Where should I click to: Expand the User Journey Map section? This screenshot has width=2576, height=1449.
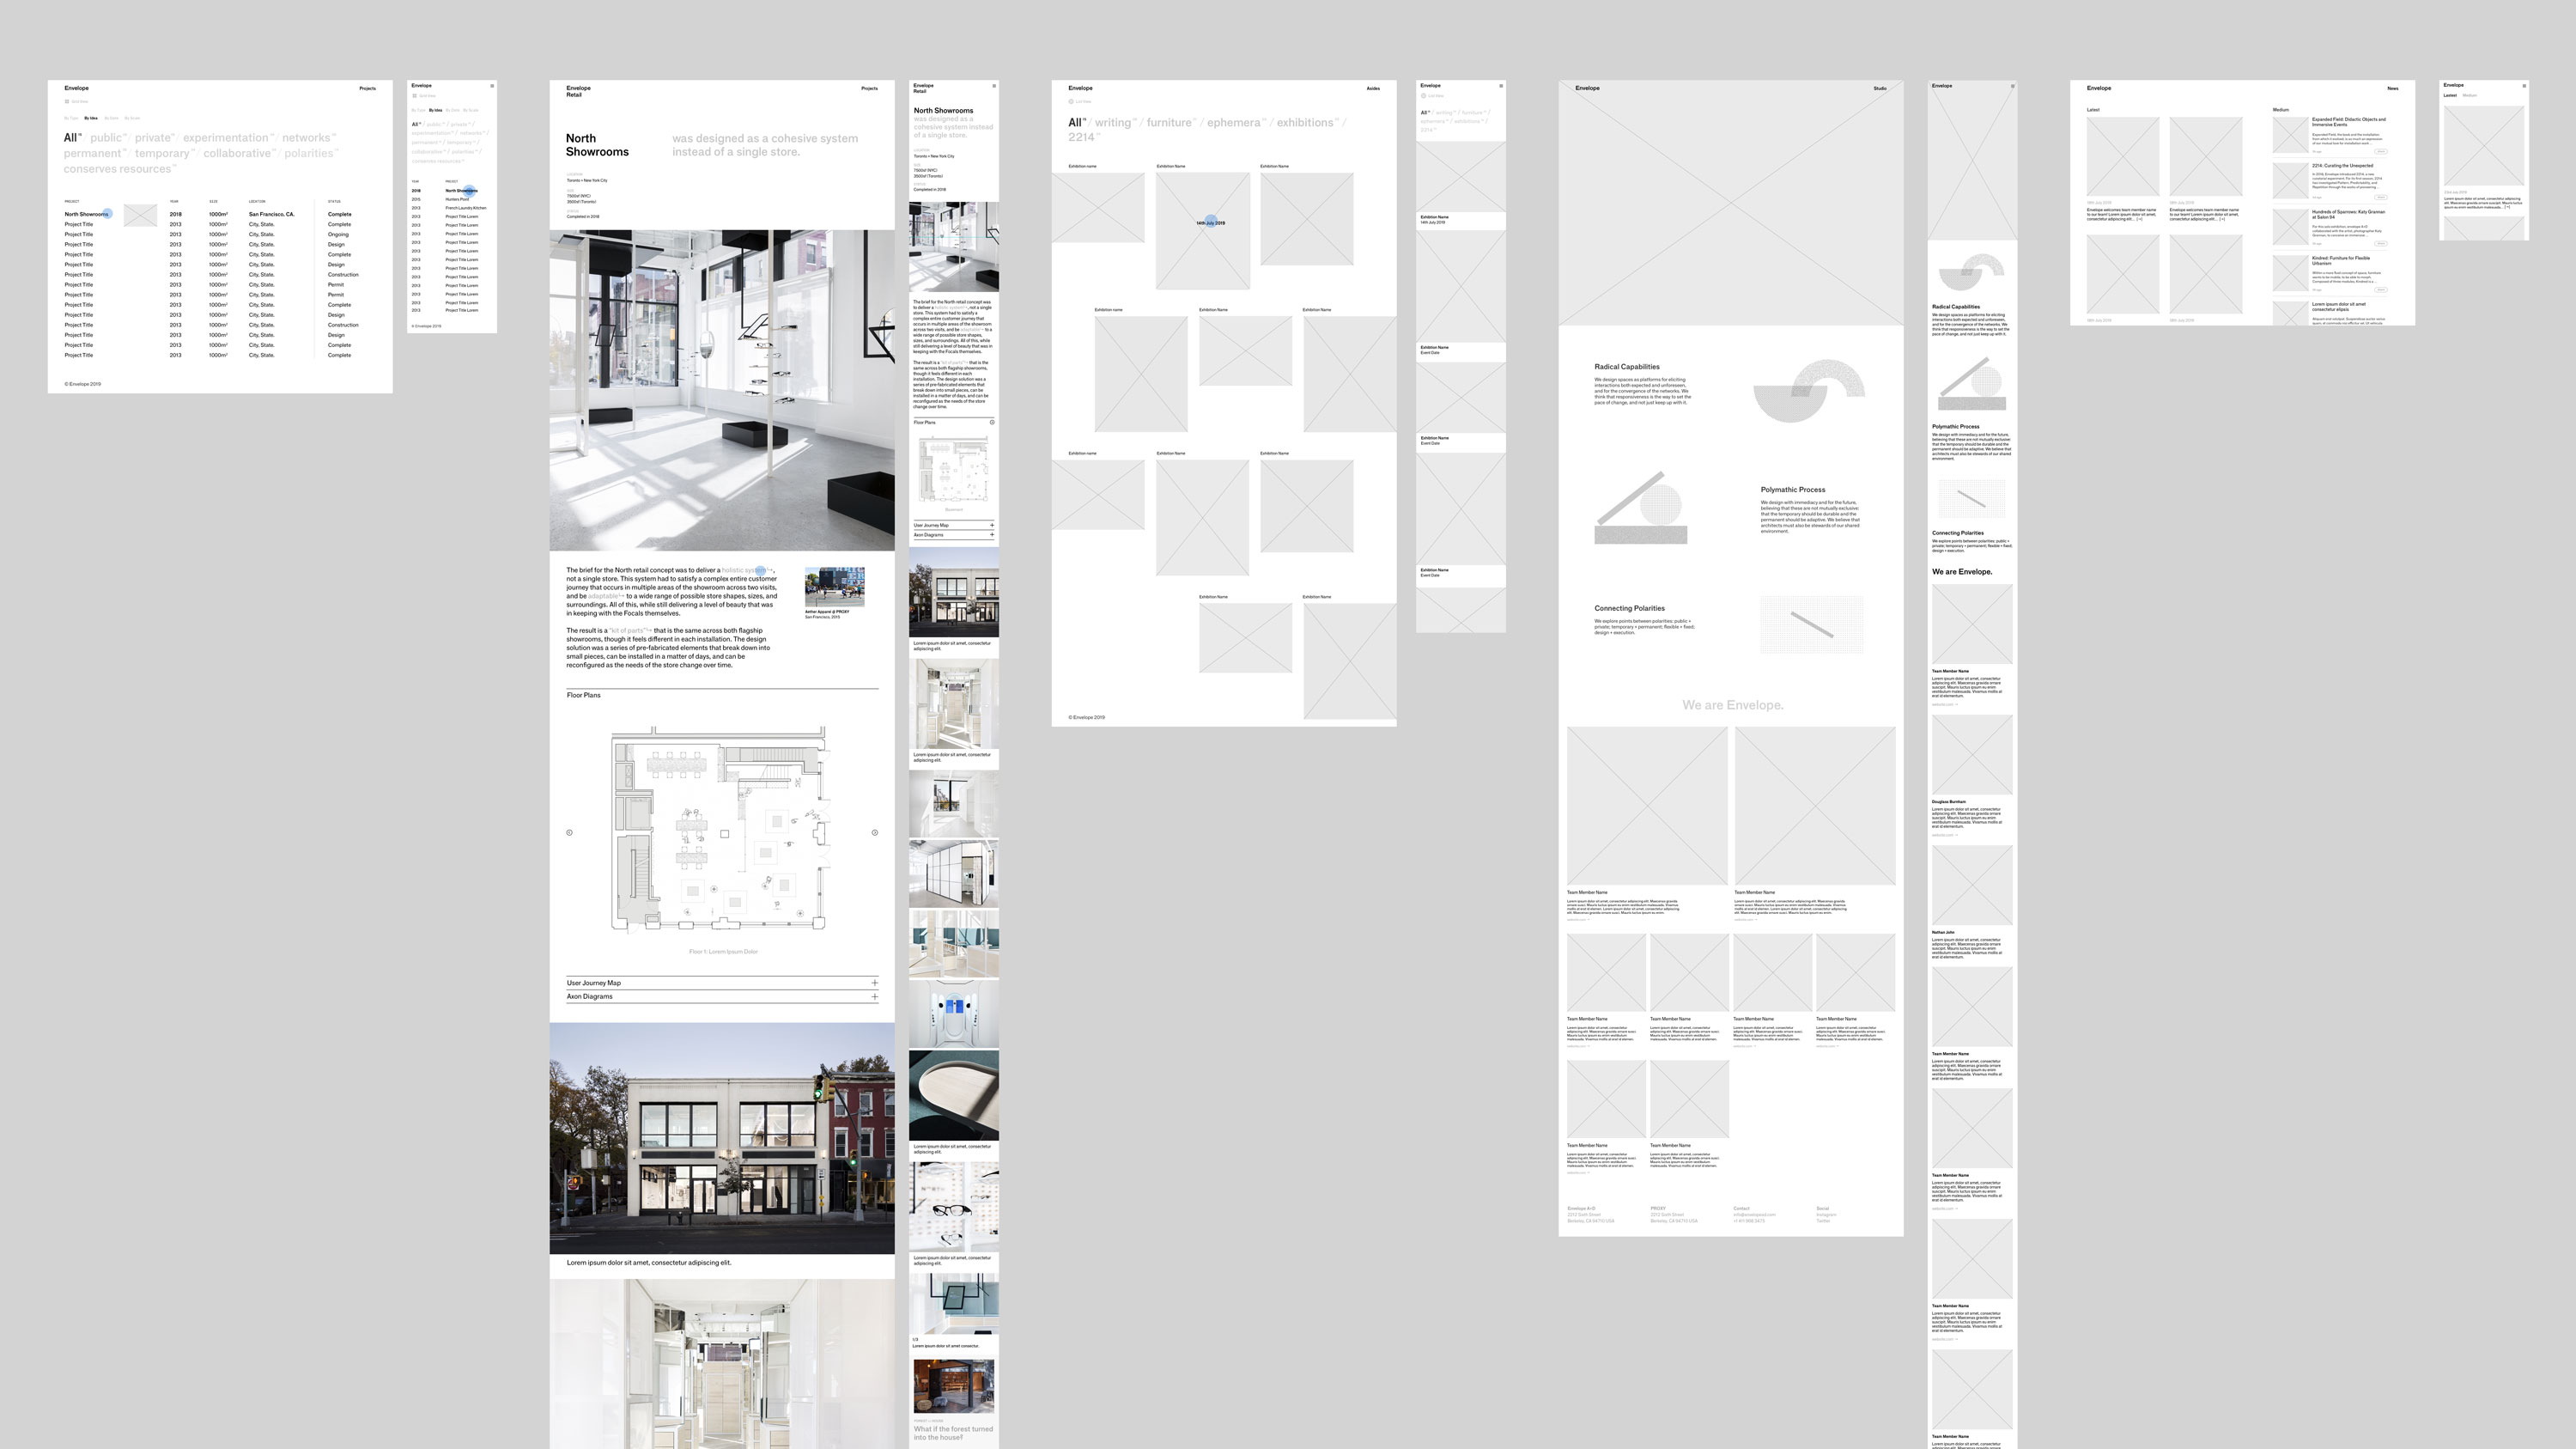tap(874, 983)
